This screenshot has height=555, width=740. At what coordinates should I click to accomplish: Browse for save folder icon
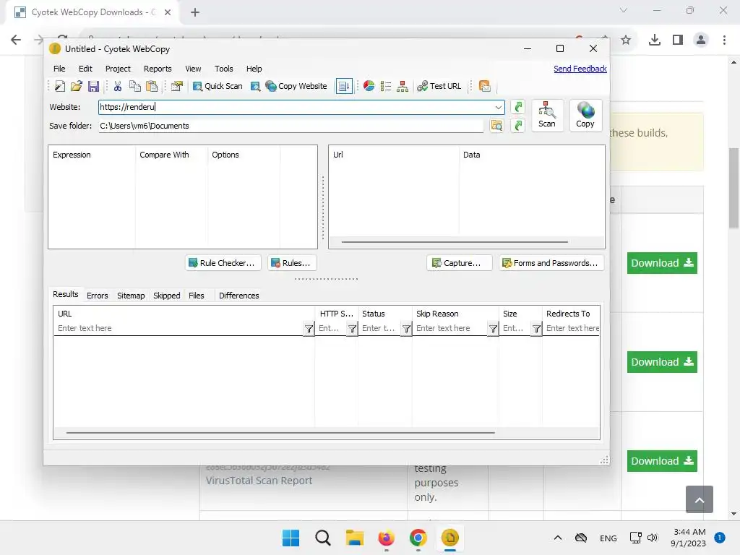coord(496,126)
